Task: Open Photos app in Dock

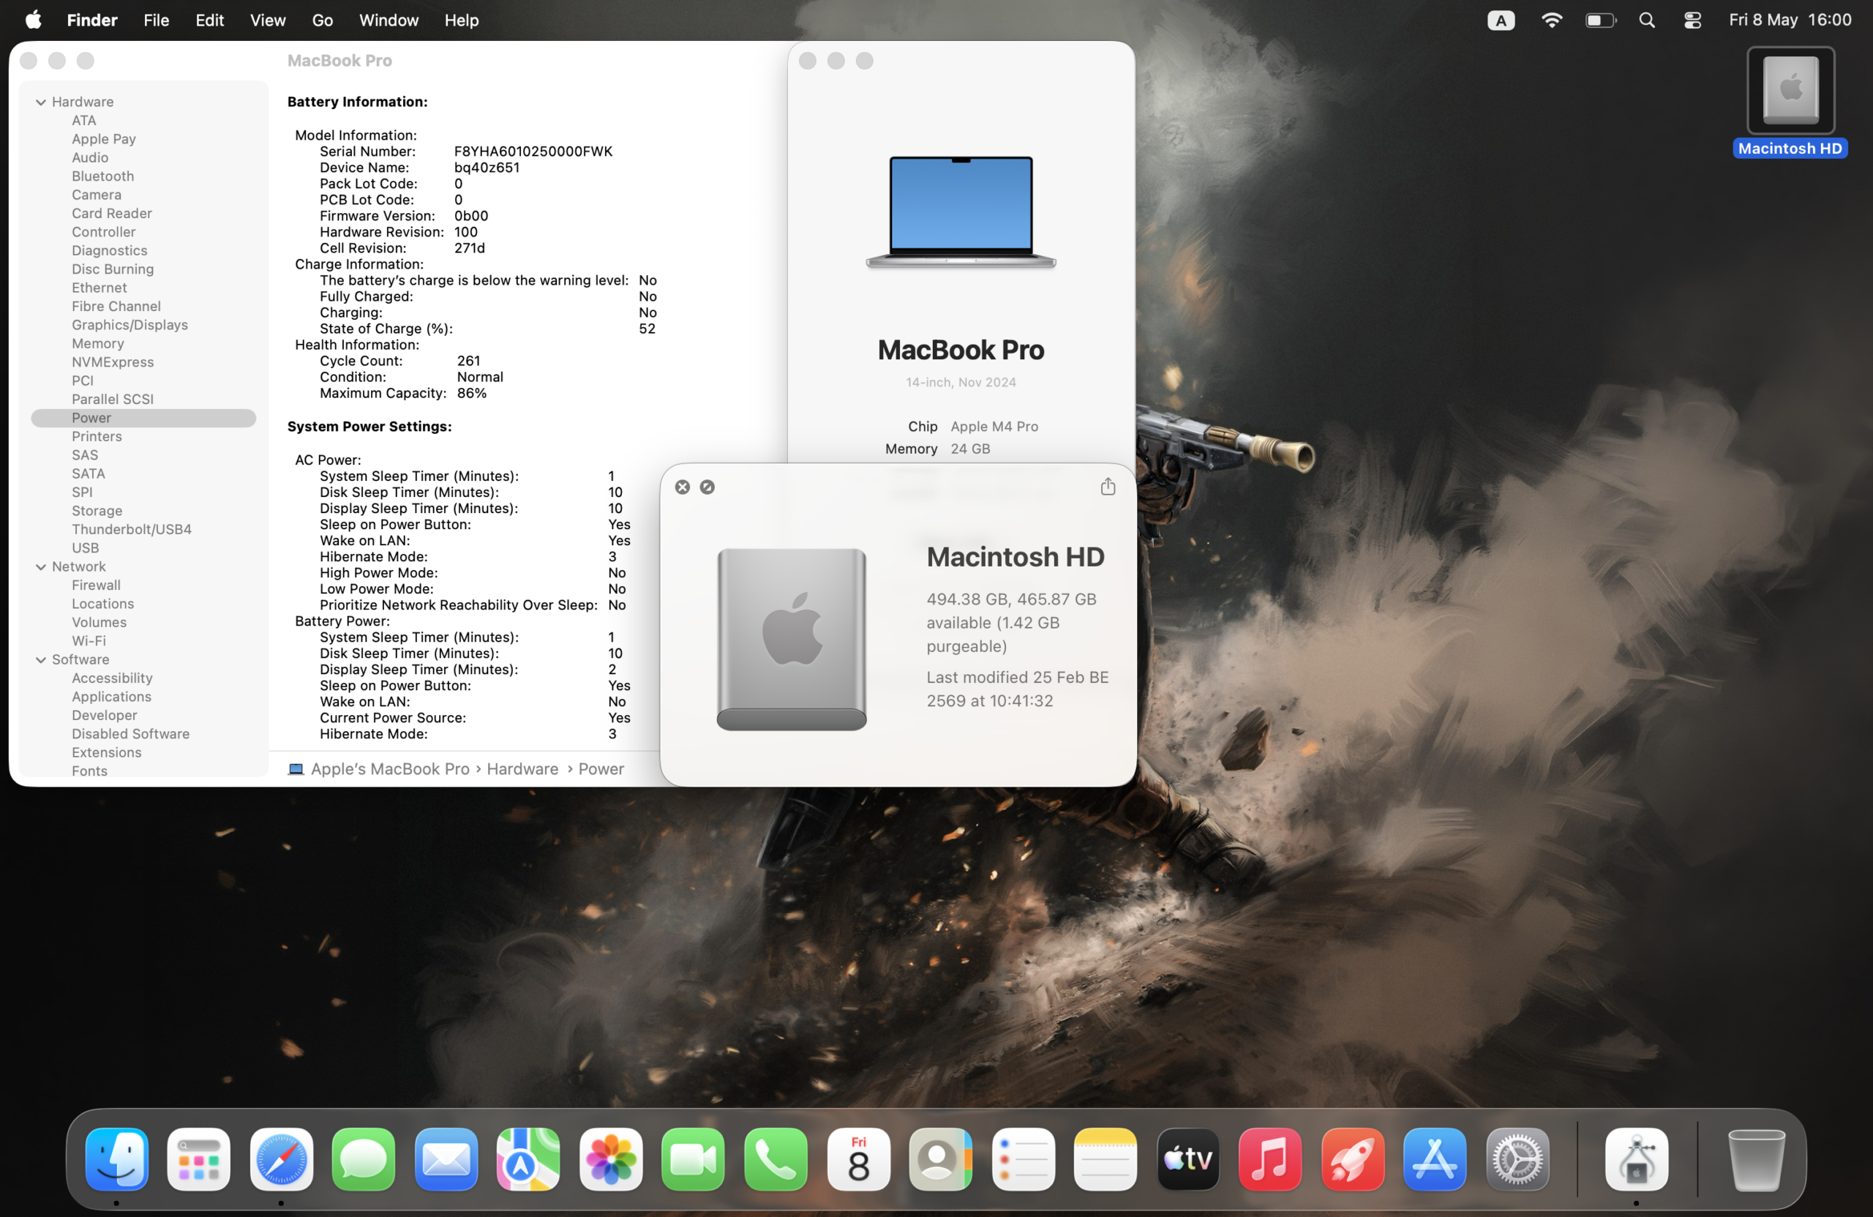Action: pyautogui.click(x=611, y=1158)
